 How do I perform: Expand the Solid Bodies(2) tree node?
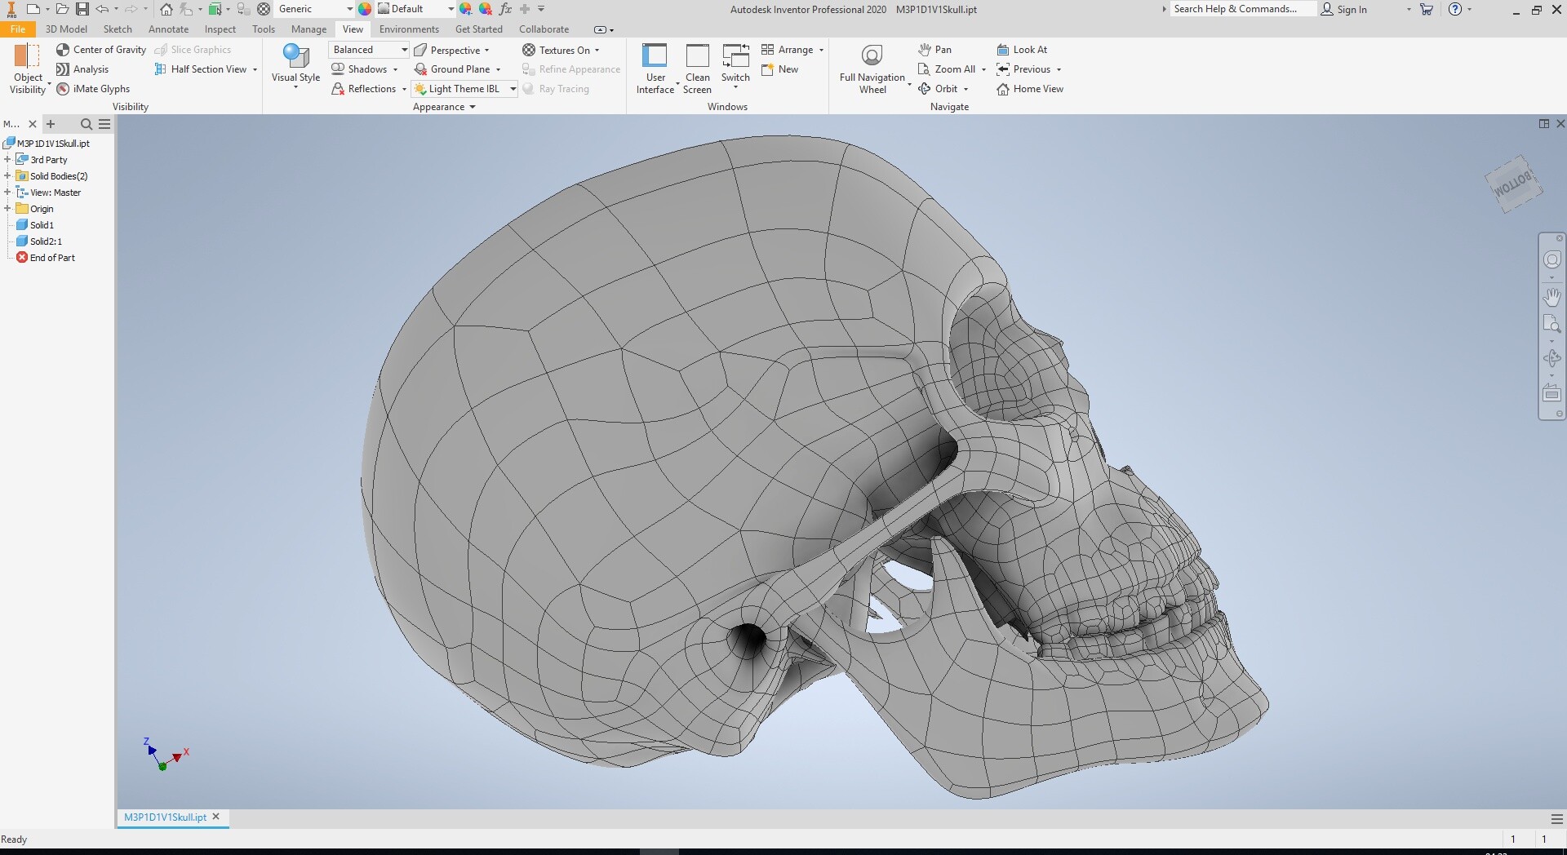tap(7, 176)
